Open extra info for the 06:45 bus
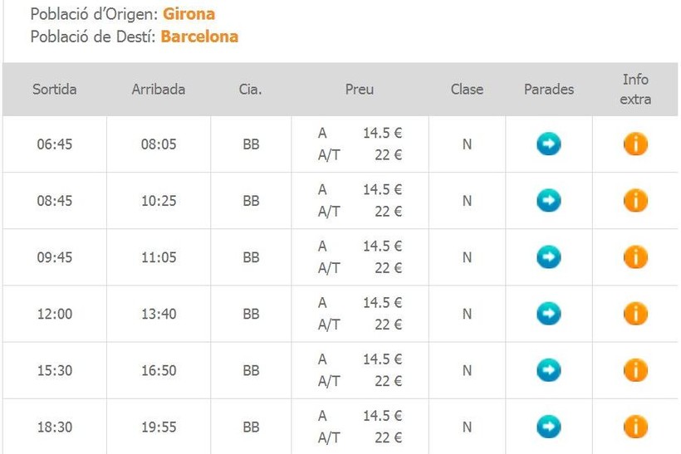 pos(635,144)
